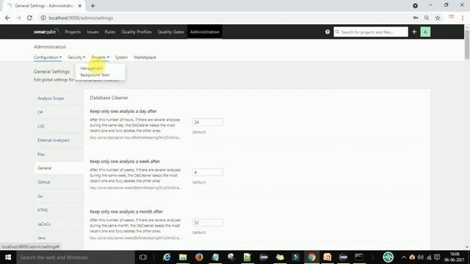Click Keep only one analysis a week after
The height and width of the screenshot is (264, 470).
(x=125, y=161)
